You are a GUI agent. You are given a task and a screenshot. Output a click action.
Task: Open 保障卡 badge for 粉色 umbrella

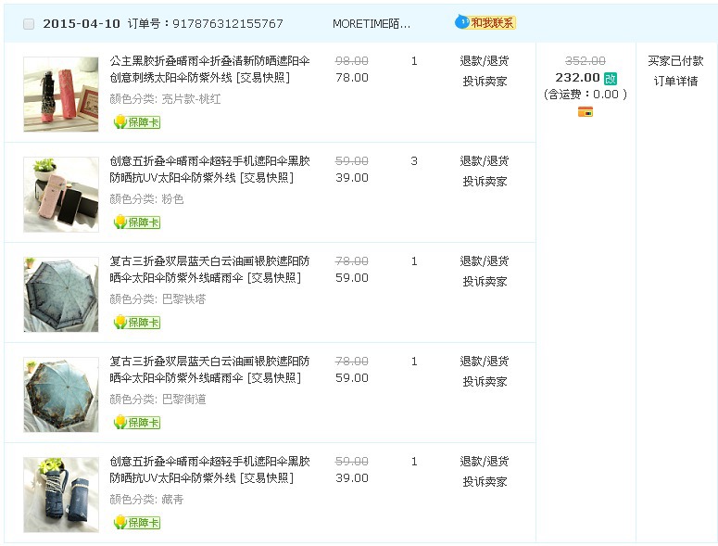click(x=137, y=222)
